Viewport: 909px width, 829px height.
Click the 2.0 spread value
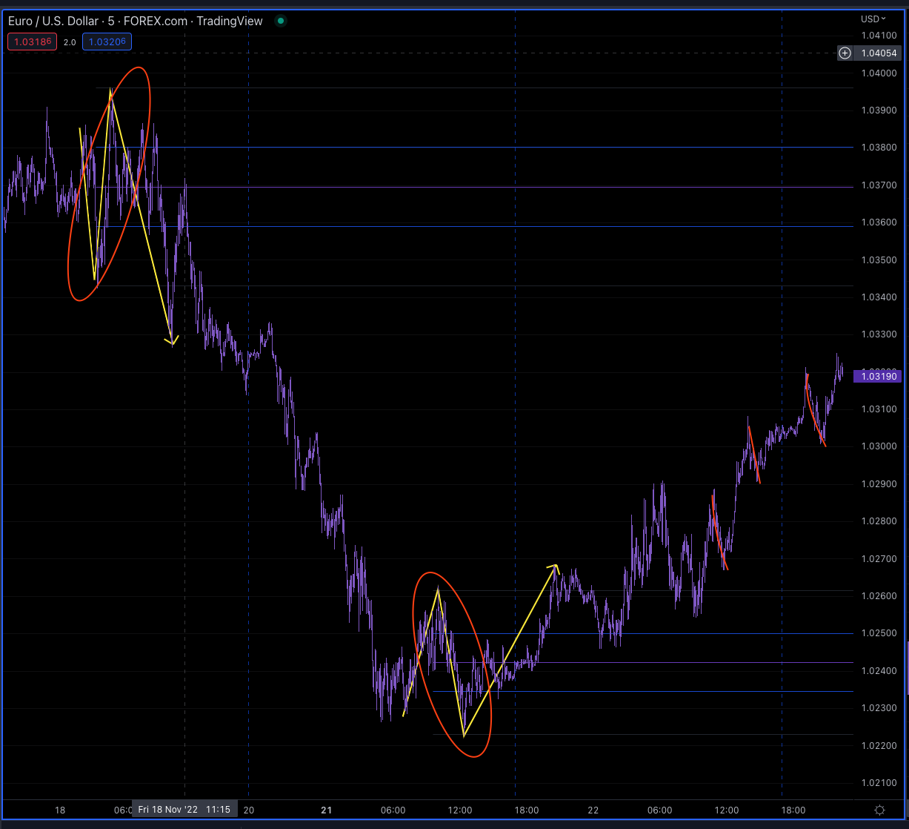pyautogui.click(x=69, y=42)
